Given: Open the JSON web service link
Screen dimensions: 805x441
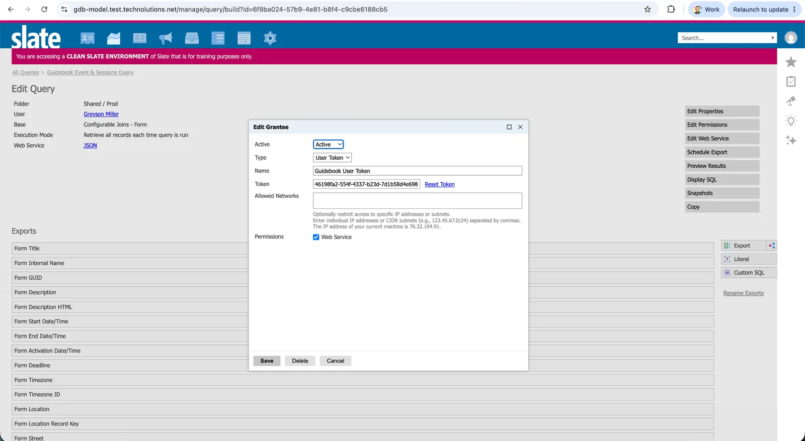Looking at the screenshot, I should coord(90,146).
